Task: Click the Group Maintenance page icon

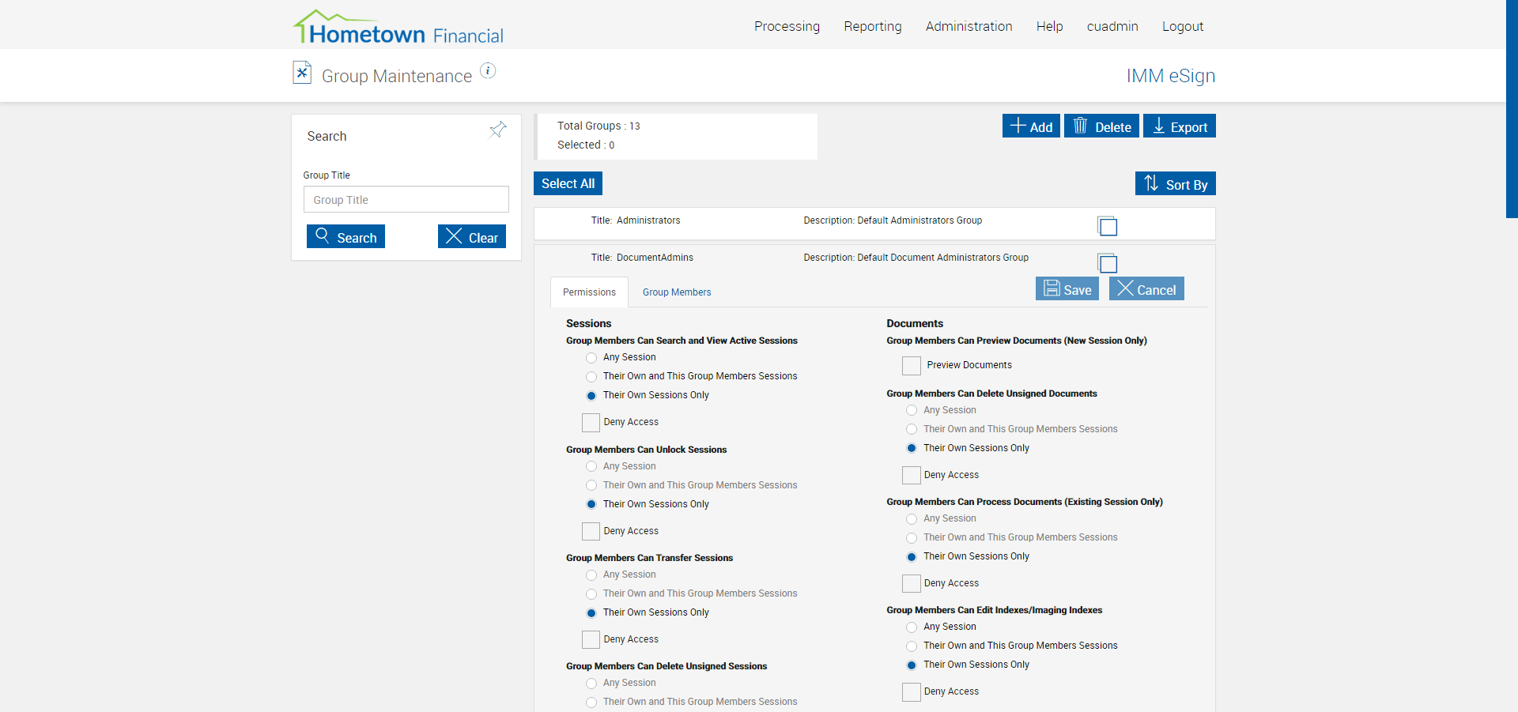Action: pos(302,73)
